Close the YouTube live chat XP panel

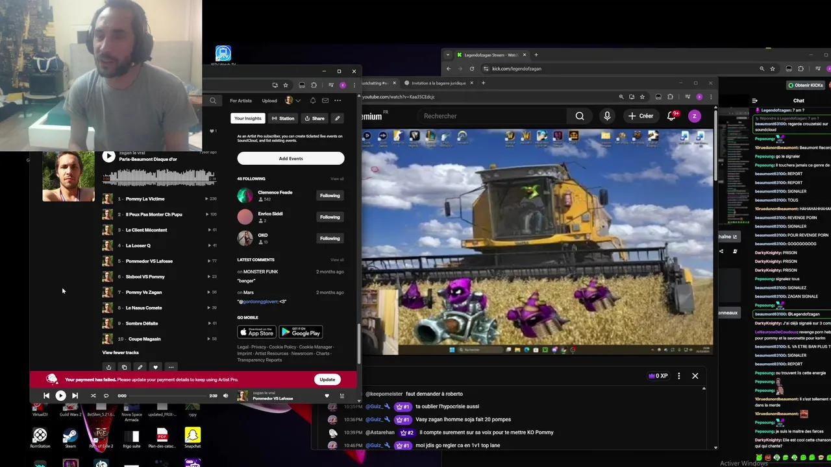click(695, 376)
